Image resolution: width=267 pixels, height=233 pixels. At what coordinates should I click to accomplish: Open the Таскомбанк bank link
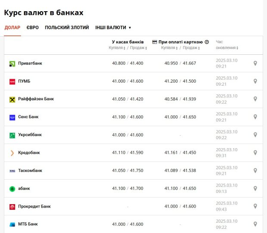(30, 171)
